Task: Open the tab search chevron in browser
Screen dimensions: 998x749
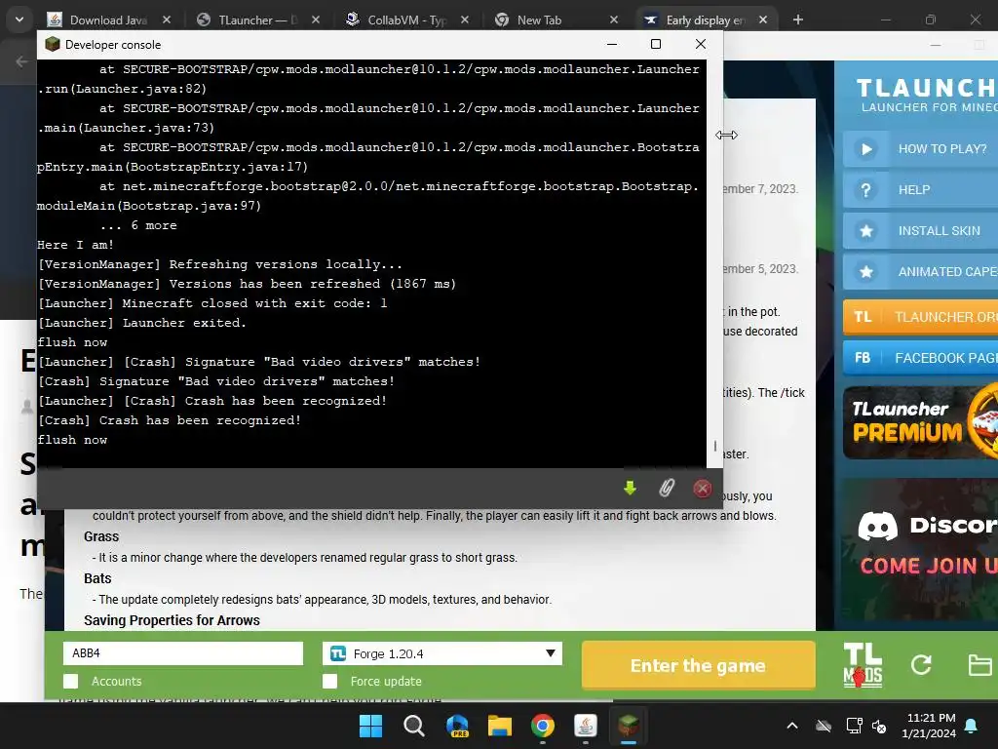Action: click(19, 20)
